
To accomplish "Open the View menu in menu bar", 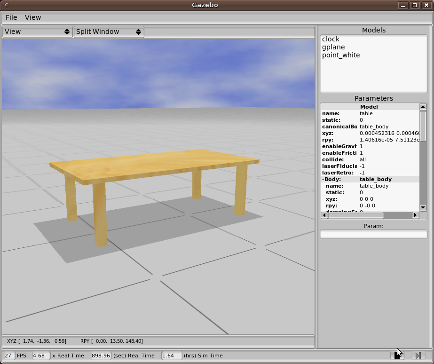I will 33,17.
